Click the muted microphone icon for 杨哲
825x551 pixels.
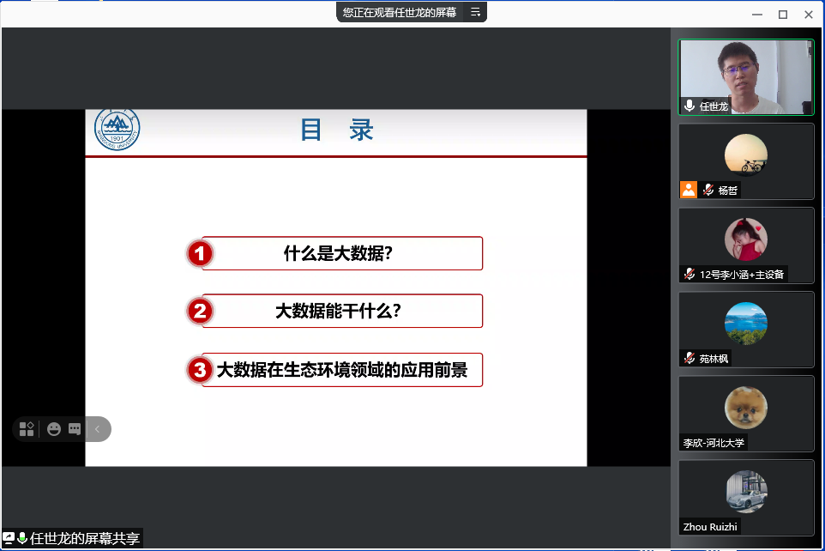click(x=708, y=190)
